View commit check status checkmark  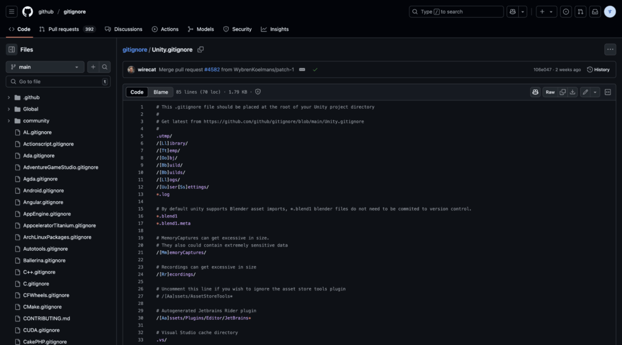pos(315,69)
